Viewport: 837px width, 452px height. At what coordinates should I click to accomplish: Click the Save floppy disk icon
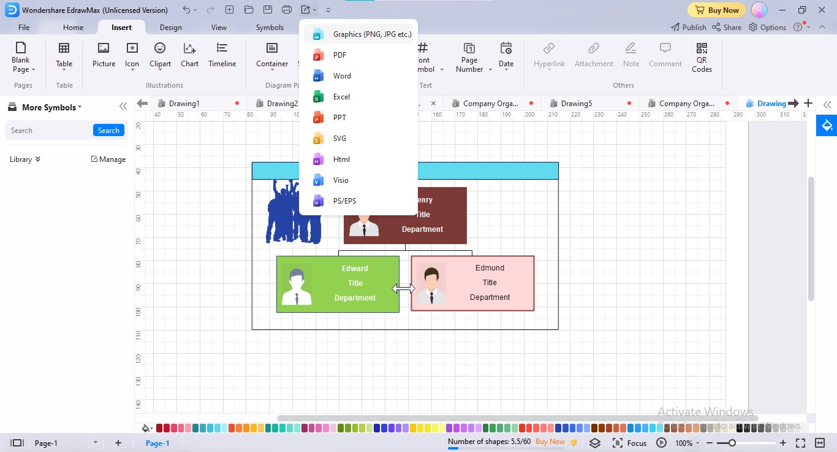point(268,10)
